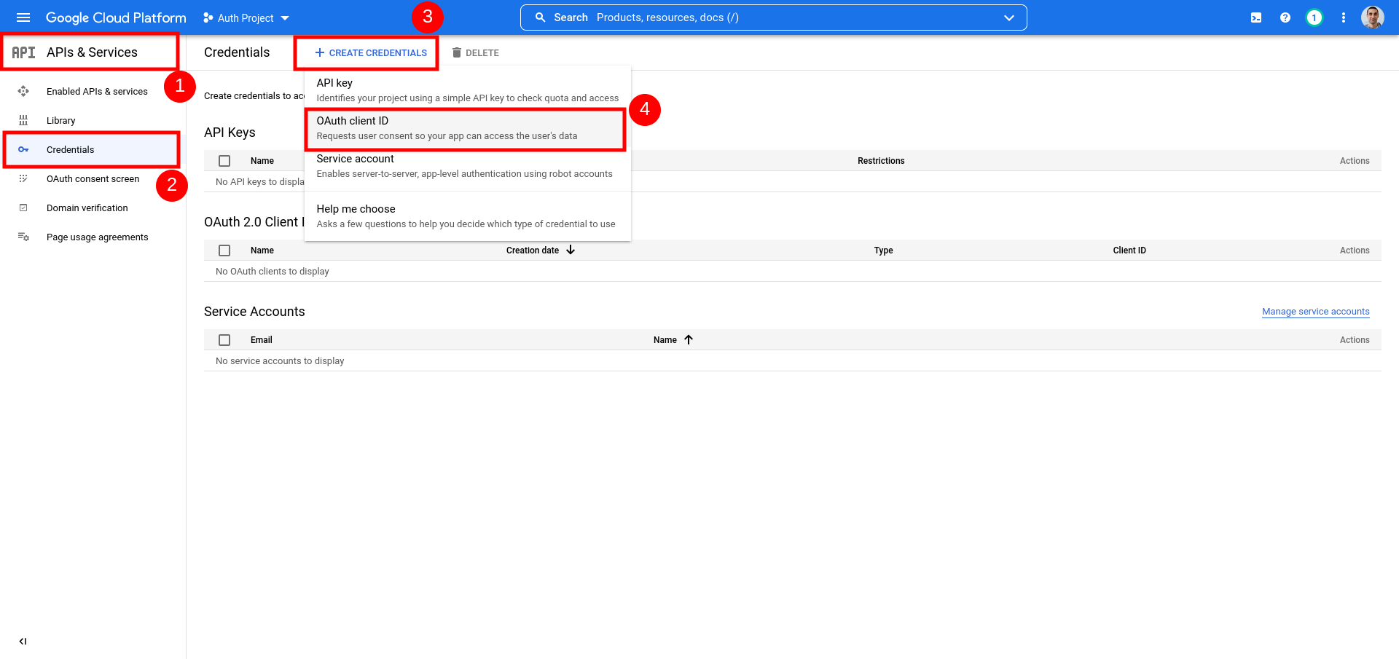Click the Page usage agreements icon

click(x=23, y=237)
